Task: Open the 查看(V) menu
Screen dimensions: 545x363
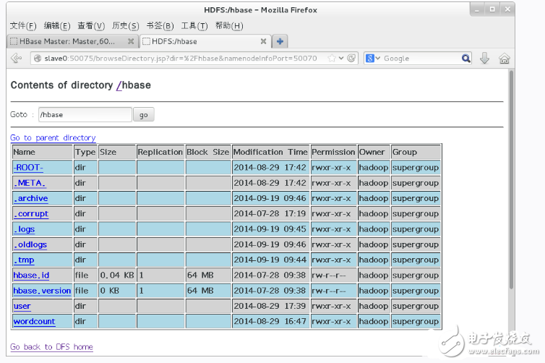Action: [x=91, y=26]
